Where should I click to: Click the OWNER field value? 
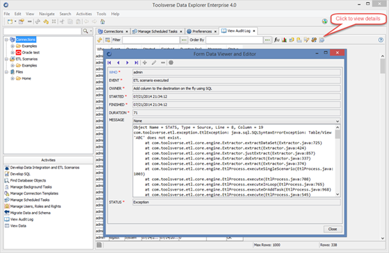pyautogui.click(x=236, y=89)
